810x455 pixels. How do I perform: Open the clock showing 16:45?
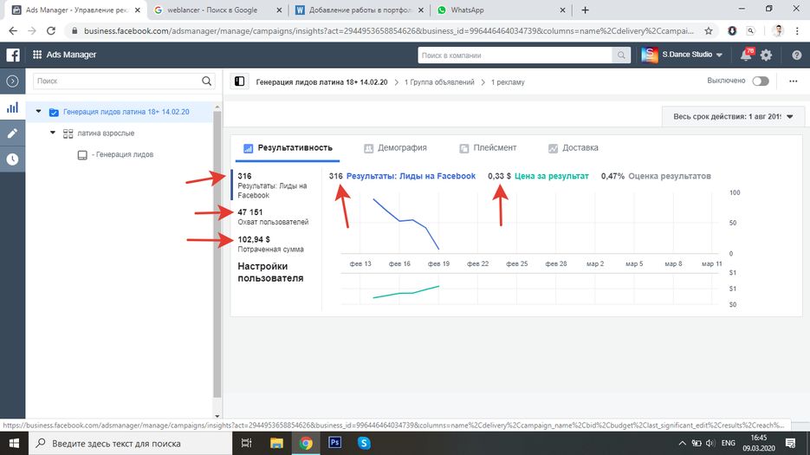tap(758, 443)
